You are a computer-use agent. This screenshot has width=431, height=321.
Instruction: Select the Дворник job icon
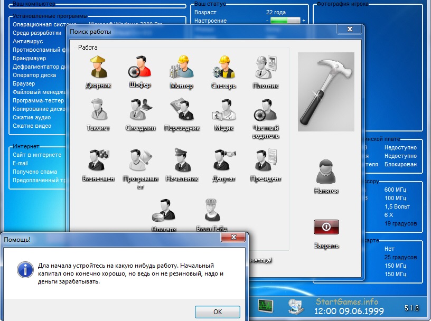click(x=98, y=68)
